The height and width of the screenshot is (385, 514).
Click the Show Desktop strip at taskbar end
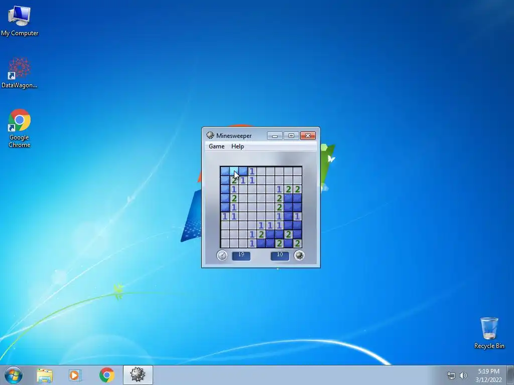click(510, 375)
